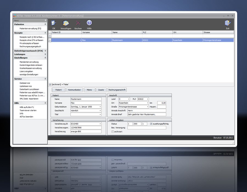Open Hilfe question mark icon
Image resolution: width=247 pixels, height=192 pixels.
tap(89, 23)
